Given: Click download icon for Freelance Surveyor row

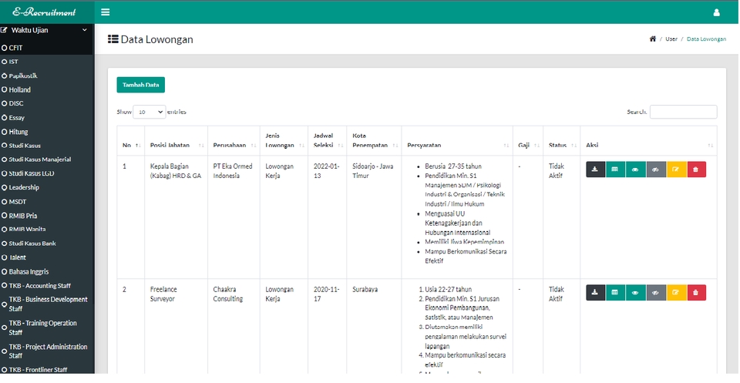Looking at the screenshot, I should point(596,292).
